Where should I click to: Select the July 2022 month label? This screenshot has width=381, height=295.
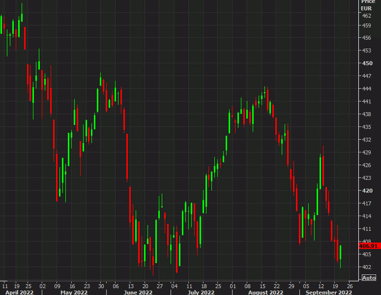pyautogui.click(x=201, y=293)
